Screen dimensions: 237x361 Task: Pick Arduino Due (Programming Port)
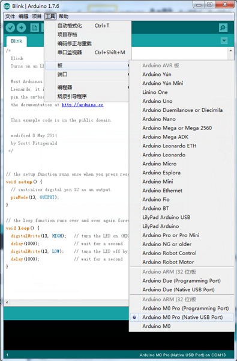(x=182, y=280)
